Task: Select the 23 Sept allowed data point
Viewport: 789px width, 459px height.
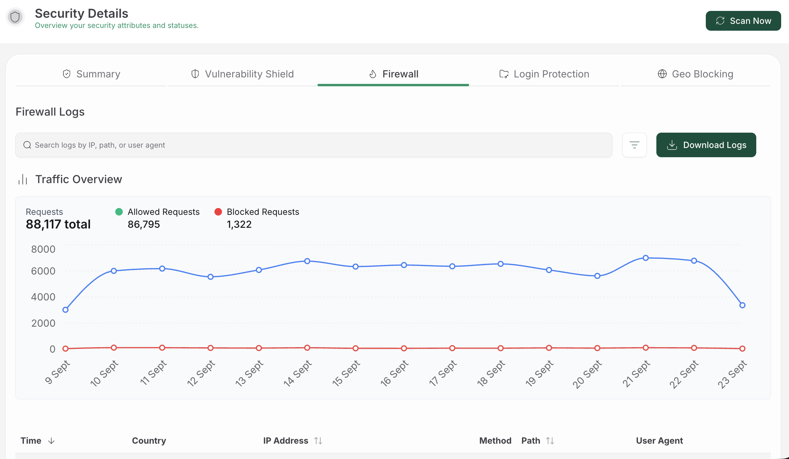Action: (742, 305)
